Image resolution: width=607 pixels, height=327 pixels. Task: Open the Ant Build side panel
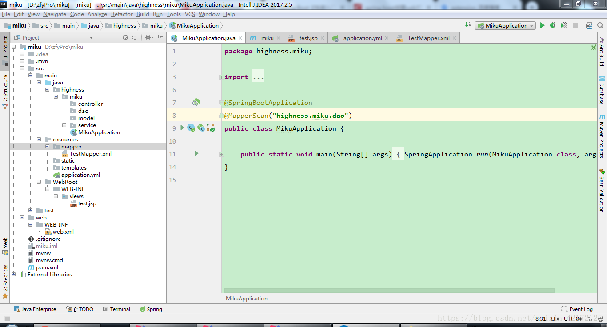[602, 52]
